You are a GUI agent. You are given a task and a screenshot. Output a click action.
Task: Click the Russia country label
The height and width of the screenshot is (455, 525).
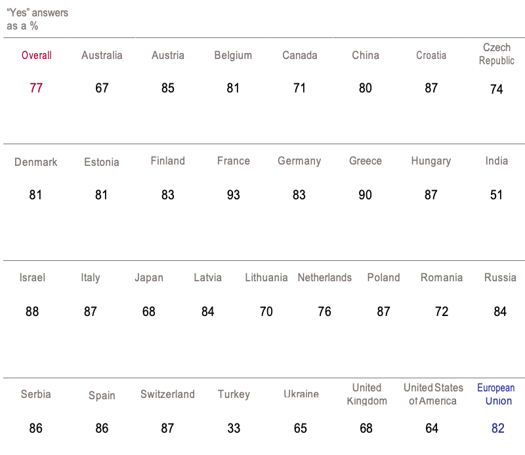[x=500, y=278]
